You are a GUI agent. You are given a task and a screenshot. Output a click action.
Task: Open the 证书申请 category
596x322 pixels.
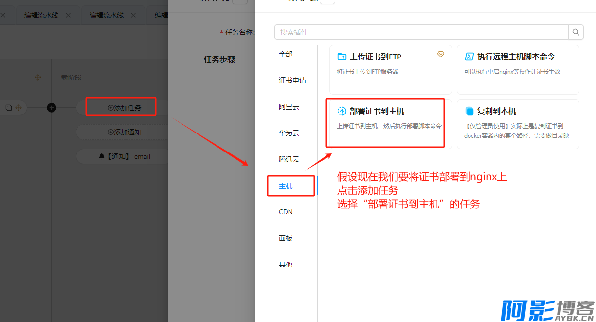click(x=292, y=80)
